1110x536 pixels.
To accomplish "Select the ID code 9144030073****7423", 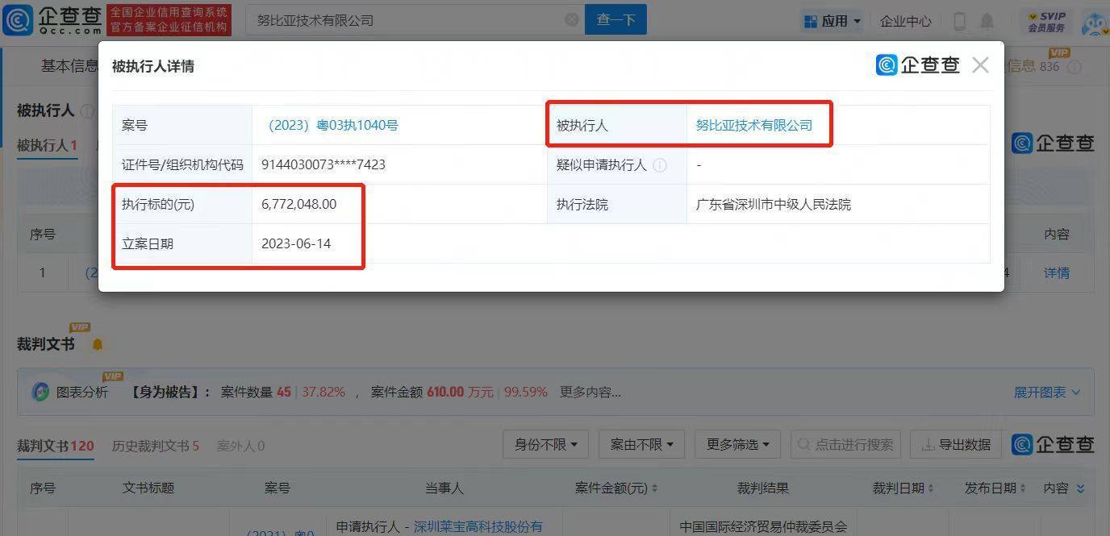I will [x=323, y=165].
